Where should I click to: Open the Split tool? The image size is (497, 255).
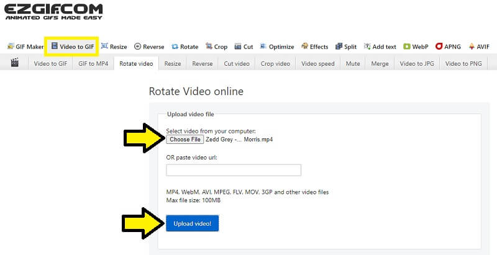click(346, 47)
